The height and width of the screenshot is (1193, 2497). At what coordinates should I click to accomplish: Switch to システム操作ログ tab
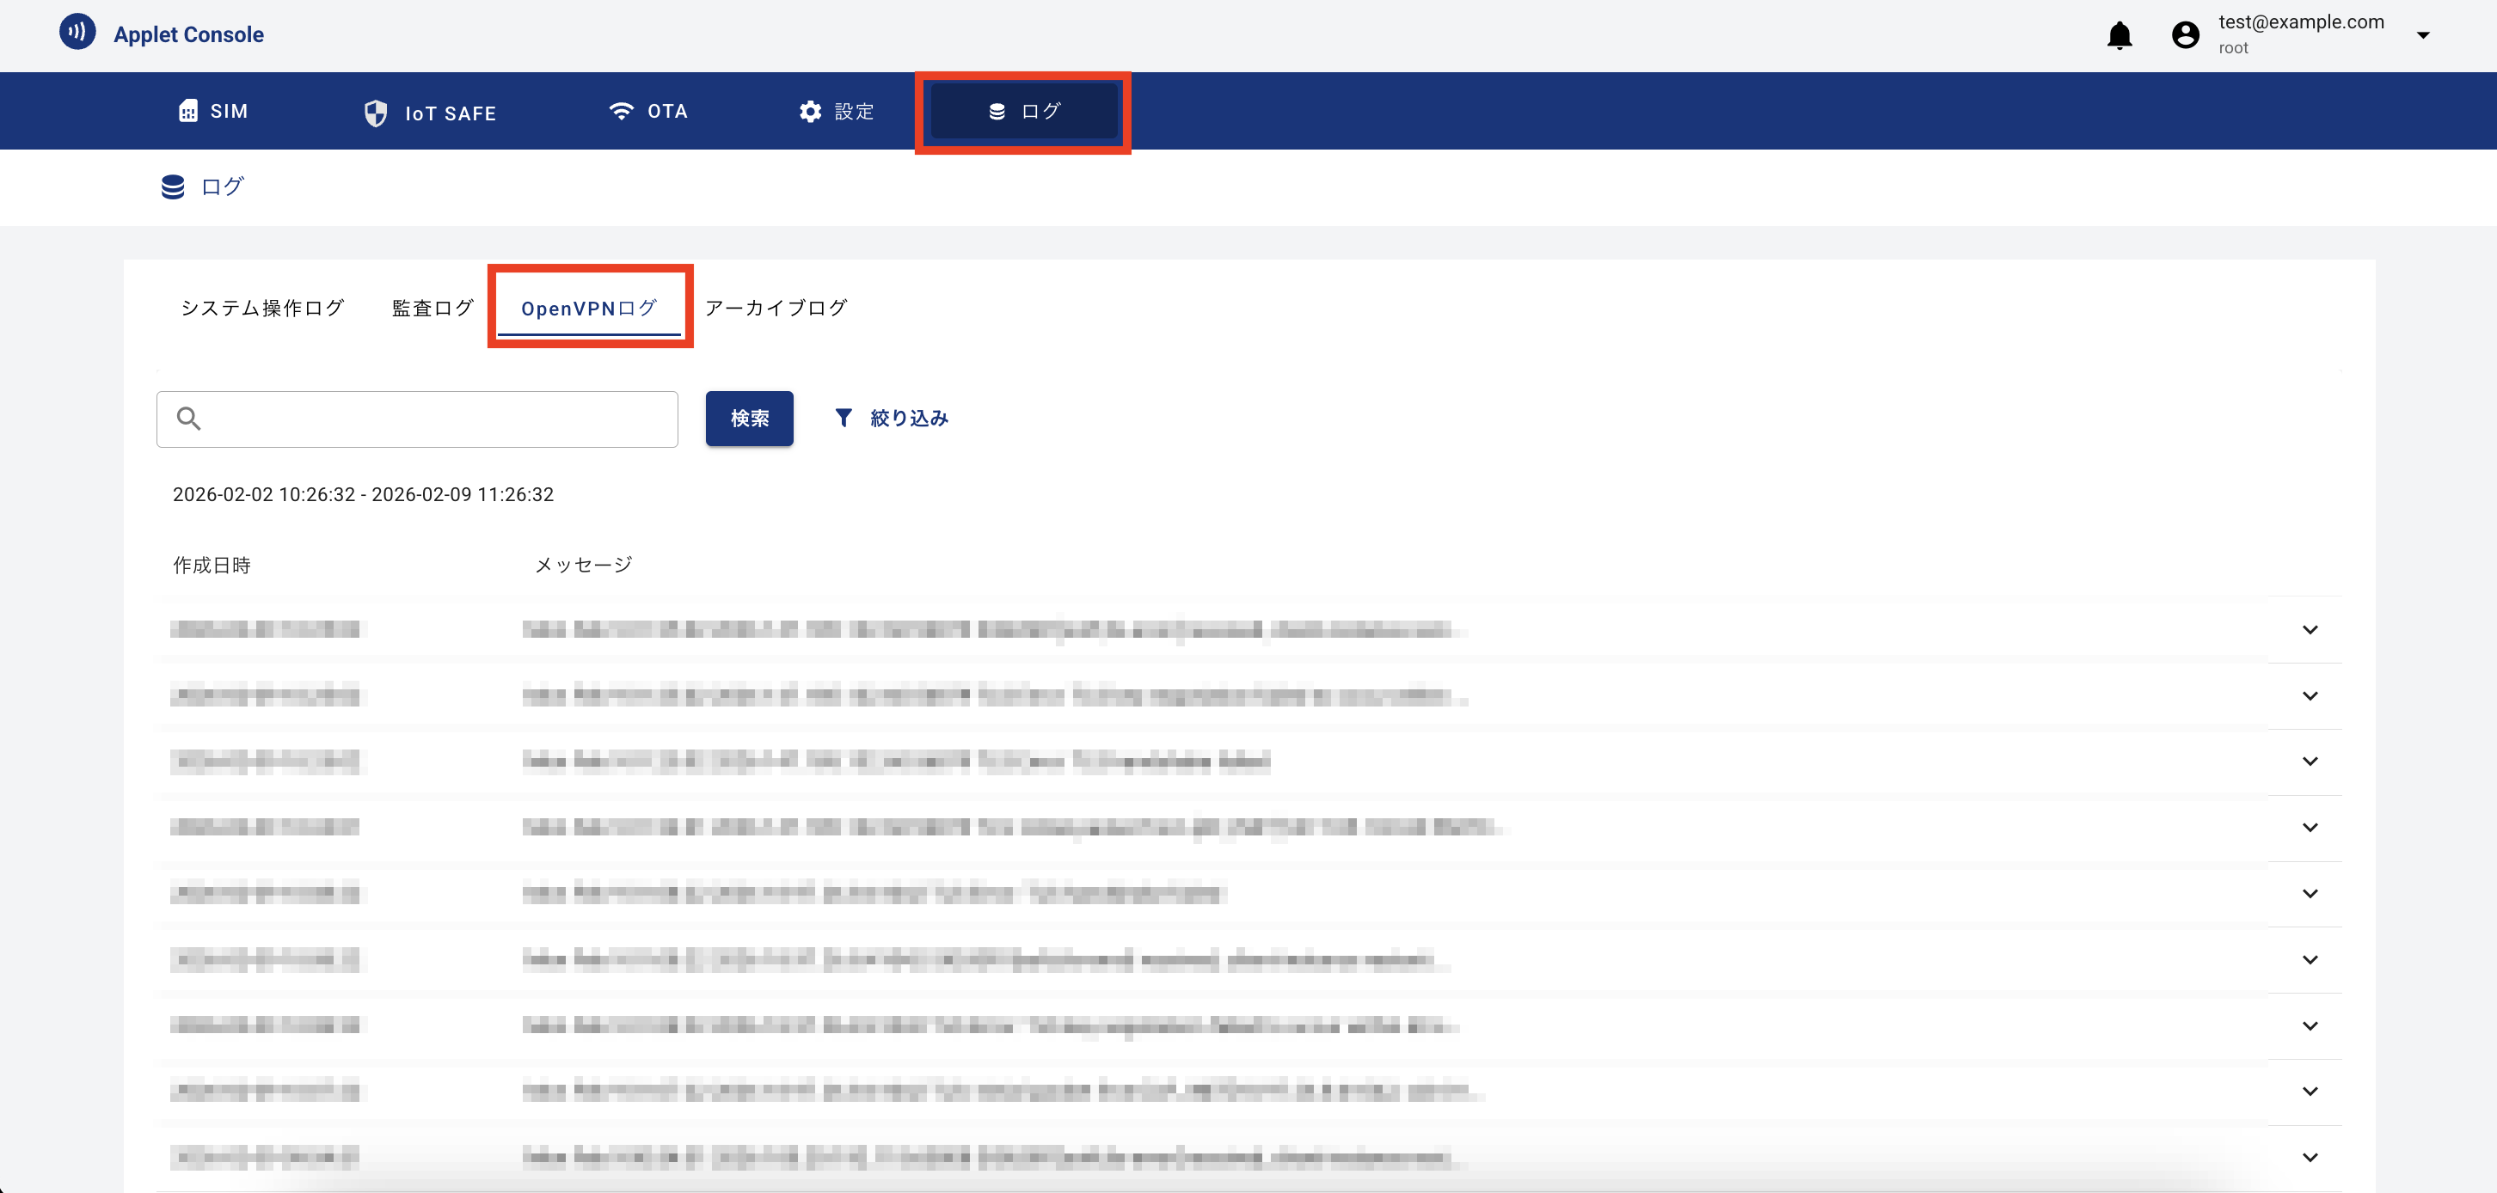click(x=263, y=309)
